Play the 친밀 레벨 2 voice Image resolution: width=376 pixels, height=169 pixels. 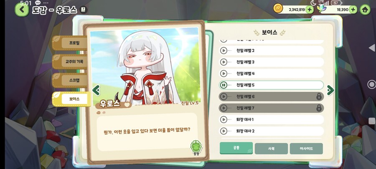(224, 50)
